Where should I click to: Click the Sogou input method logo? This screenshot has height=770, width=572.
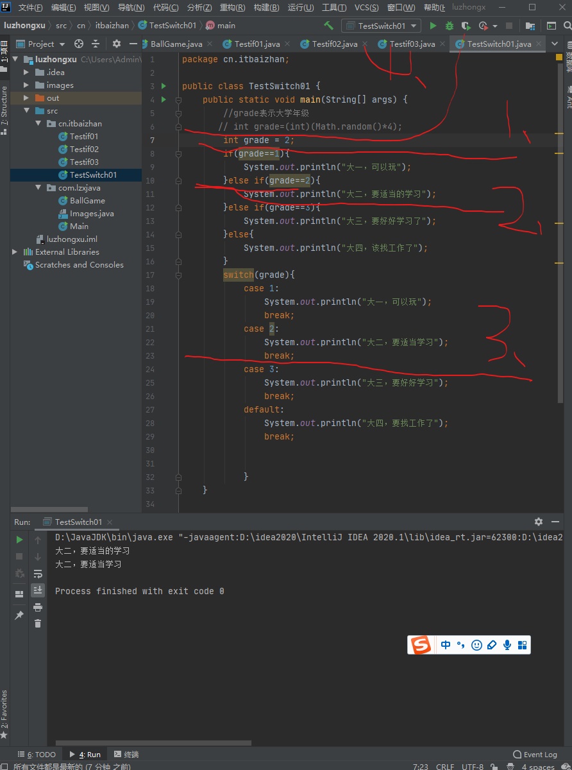point(421,645)
